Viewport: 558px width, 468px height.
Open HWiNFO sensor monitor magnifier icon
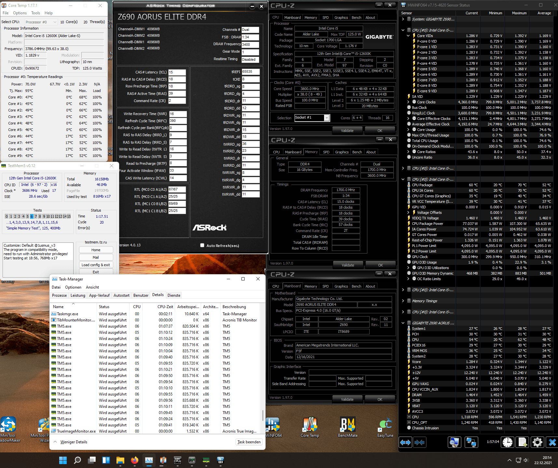pyautogui.click(x=455, y=442)
